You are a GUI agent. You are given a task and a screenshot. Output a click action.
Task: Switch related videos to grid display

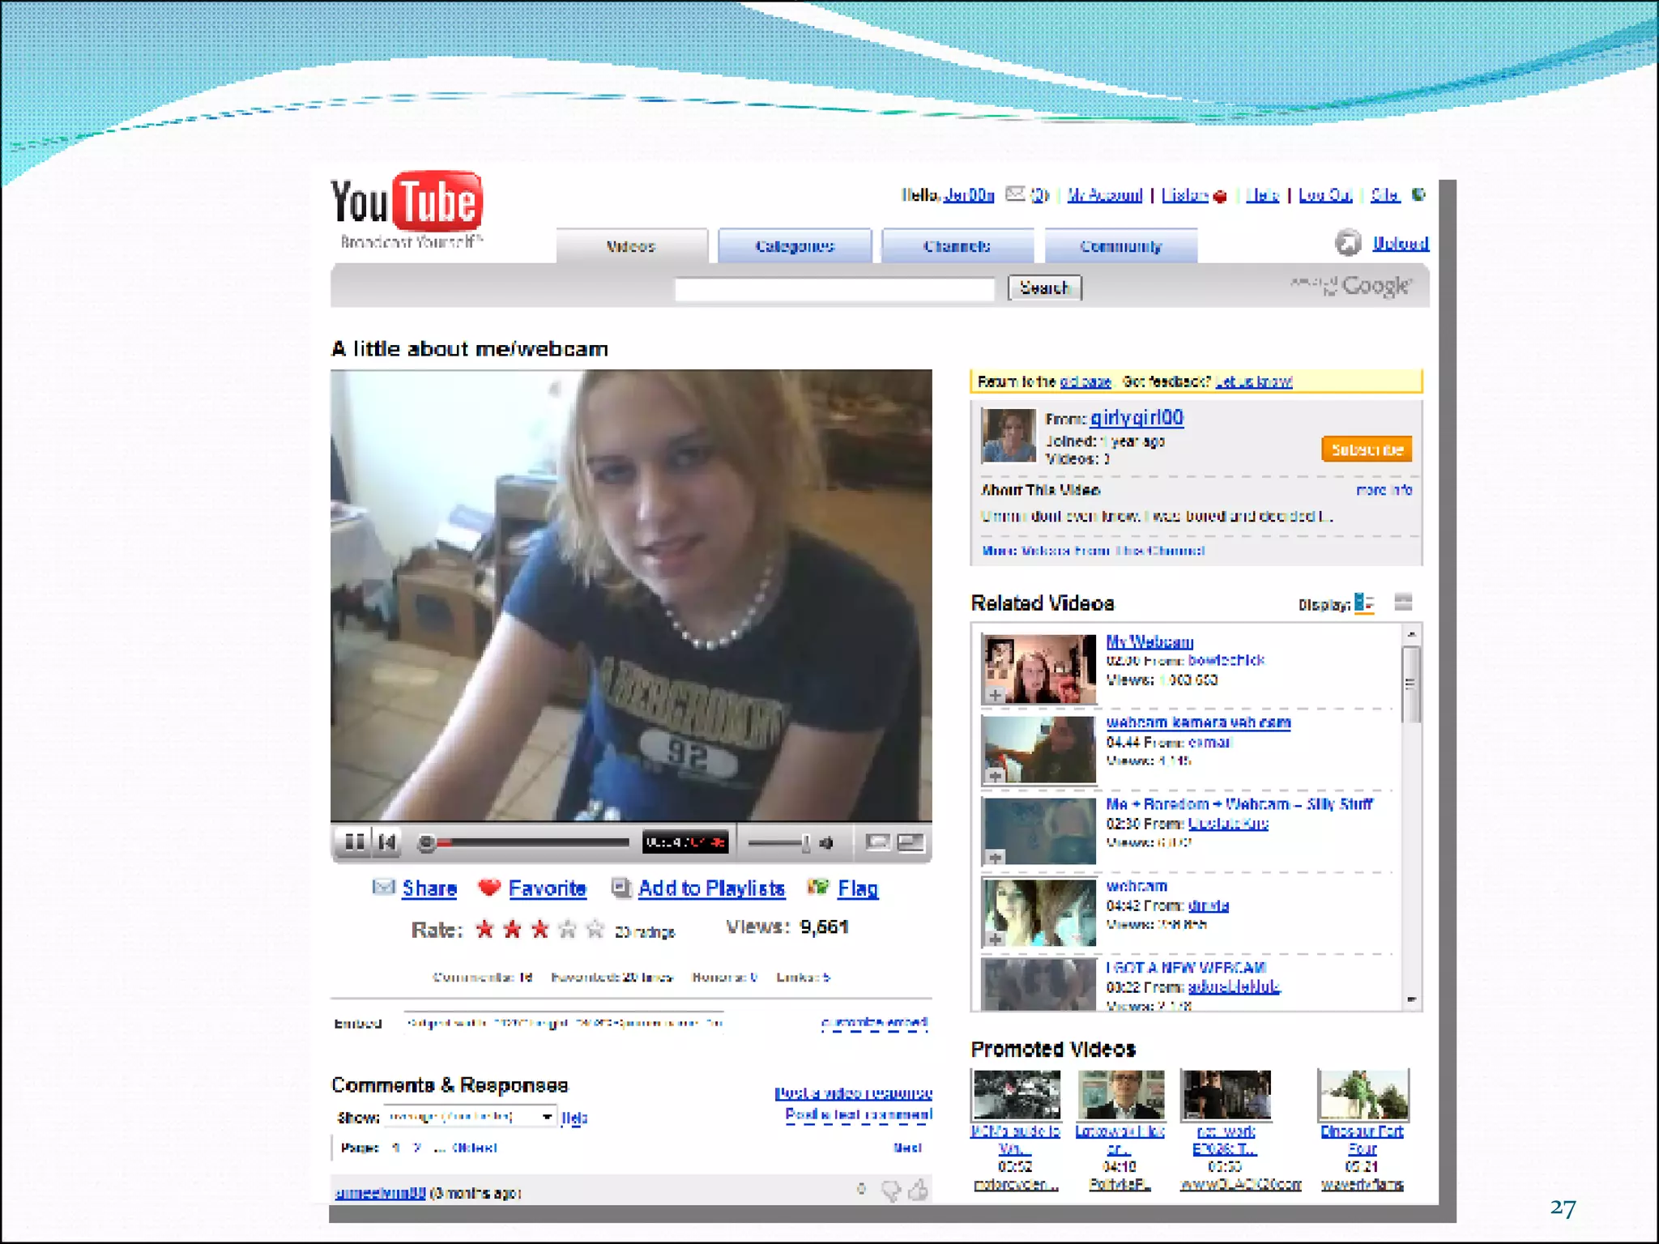pyautogui.click(x=1403, y=603)
